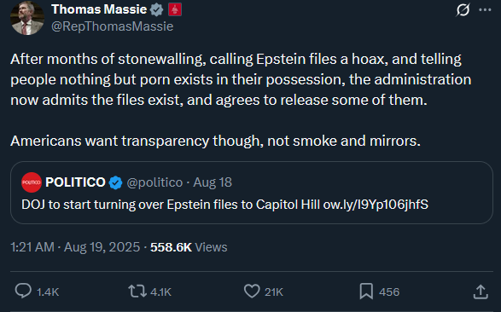
Task: Open the @RepThomasMassie handle link
Action: (x=113, y=26)
